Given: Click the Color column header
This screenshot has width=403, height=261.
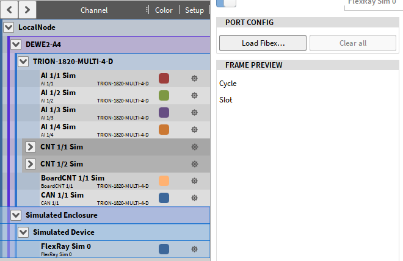Looking at the screenshot, I should point(164,10).
